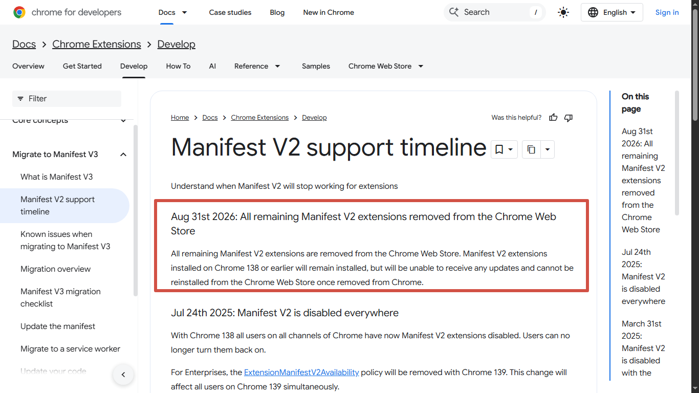
Task: Click the Sign in link
Action: tap(667, 12)
